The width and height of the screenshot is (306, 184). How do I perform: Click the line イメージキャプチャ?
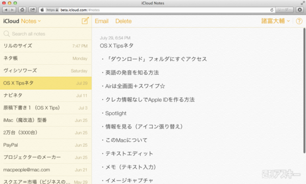click(127, 180)
